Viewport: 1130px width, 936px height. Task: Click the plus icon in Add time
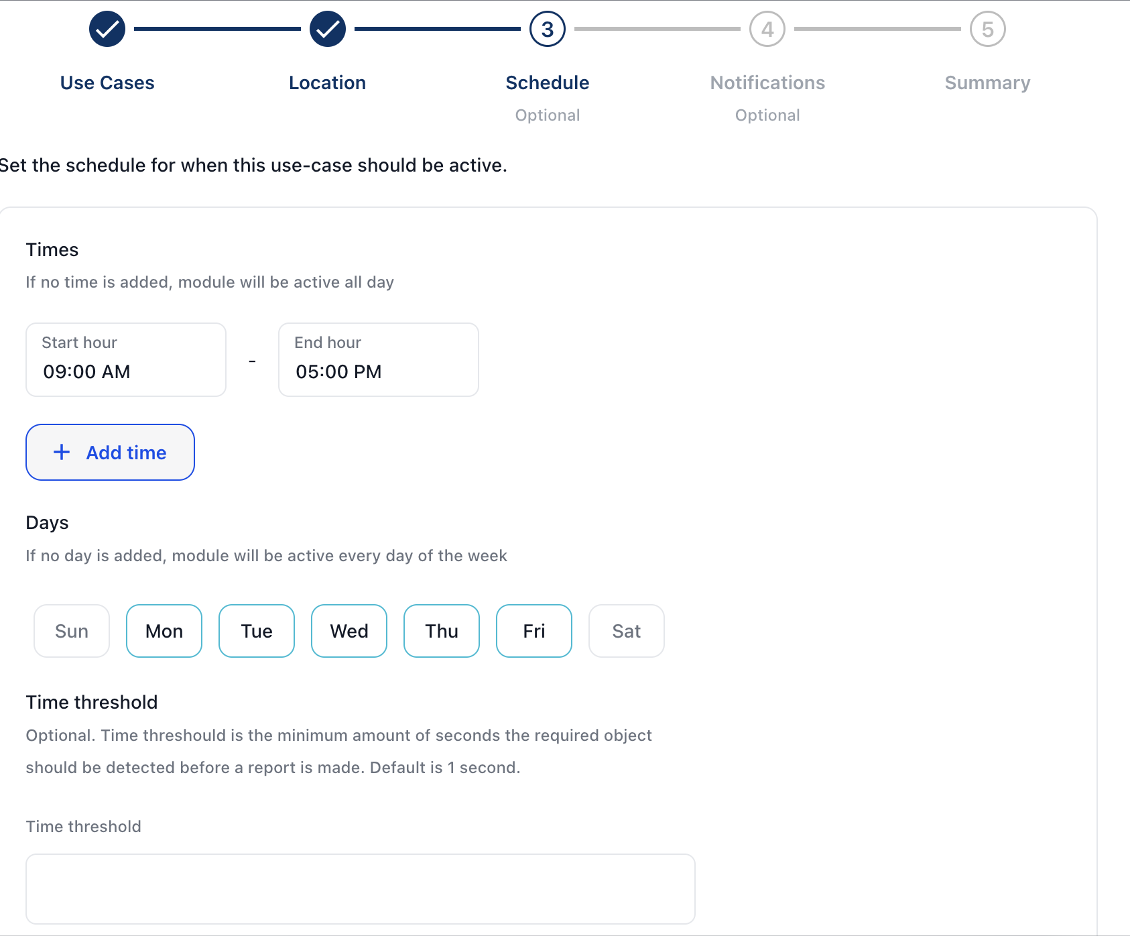pyautogui.click(x=62, y=452)
